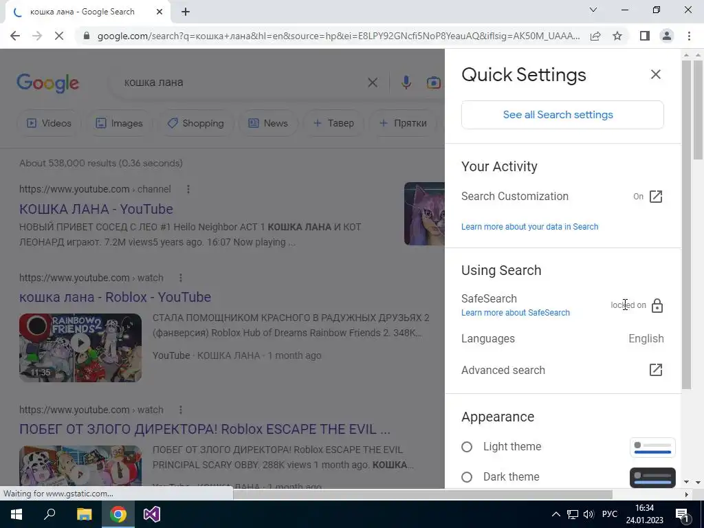The image size is (704, 528).
Task: Click the site lock icon in address bar
Action: pyautogui.click(x=87, y=36)
